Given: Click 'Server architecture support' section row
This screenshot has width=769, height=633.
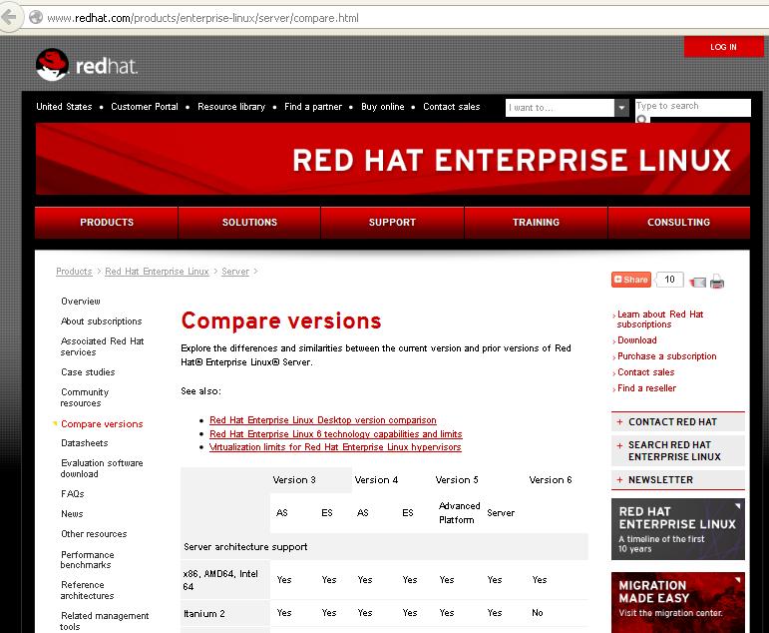Looking at the screenshot, I should (x=385, y=546).
